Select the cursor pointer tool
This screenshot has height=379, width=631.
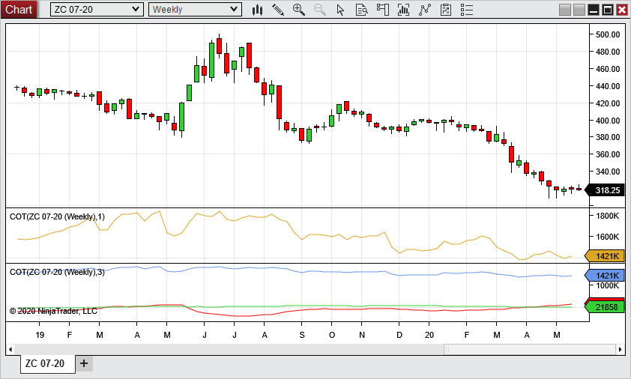[x=340, y=10]
